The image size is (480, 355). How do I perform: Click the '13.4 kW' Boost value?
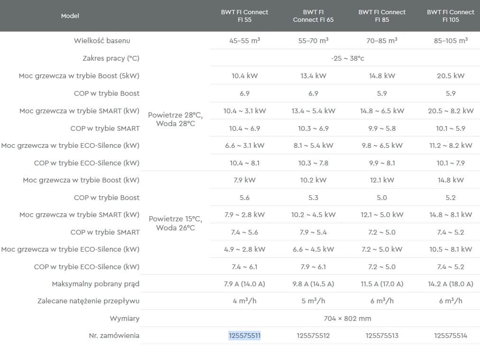click(313, 76)
